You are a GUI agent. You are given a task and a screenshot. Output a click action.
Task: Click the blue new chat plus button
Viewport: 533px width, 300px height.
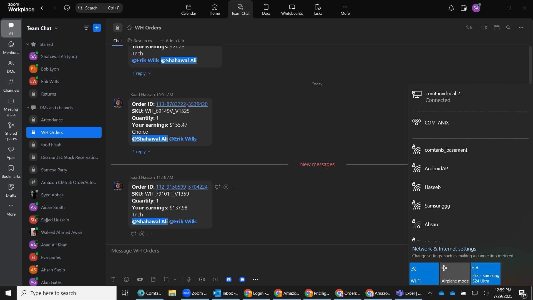(97, 28)
